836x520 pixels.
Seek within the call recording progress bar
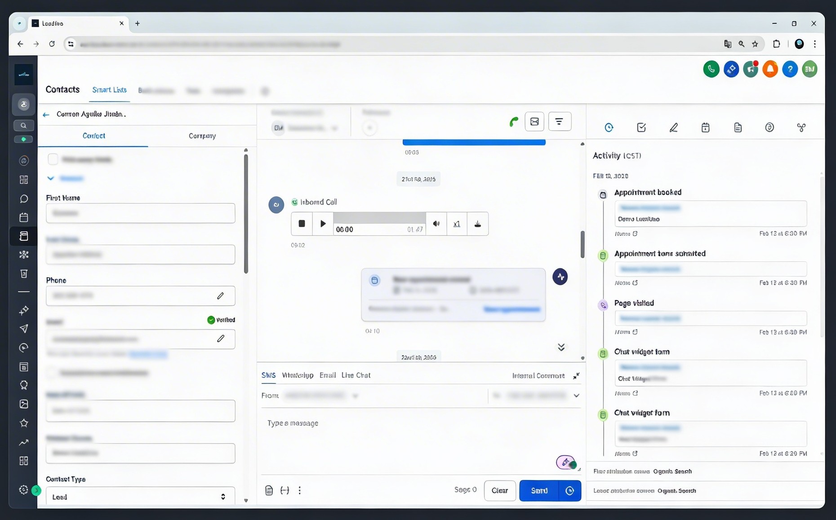click(380, 218)
